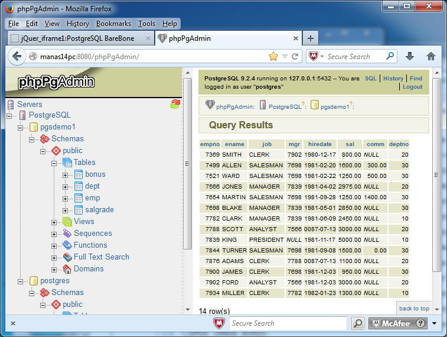Bookmark this page with the star icon
The width and height of the screenshot is (447, 337).
click(x=273, y=57)
